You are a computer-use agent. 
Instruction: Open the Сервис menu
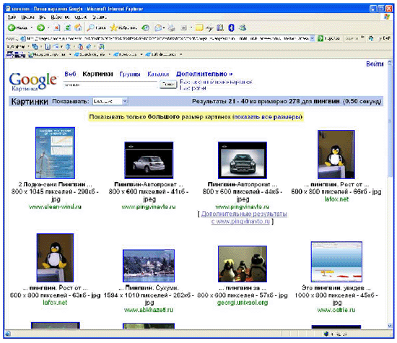[81, 17]
